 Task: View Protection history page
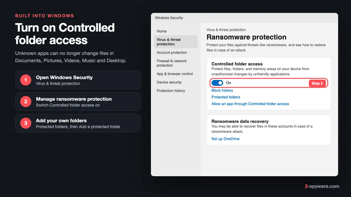pyautogui.click(x=171, y=91)
